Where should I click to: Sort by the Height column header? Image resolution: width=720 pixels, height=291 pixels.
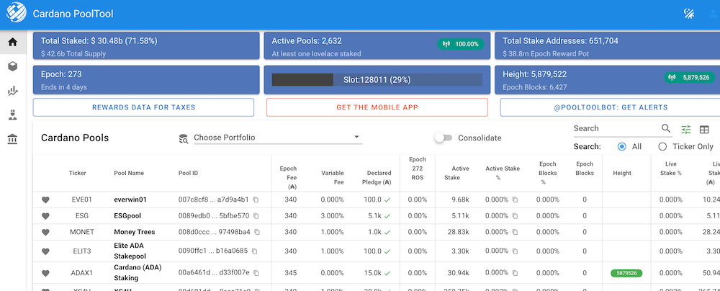click(x=622, y=174)
